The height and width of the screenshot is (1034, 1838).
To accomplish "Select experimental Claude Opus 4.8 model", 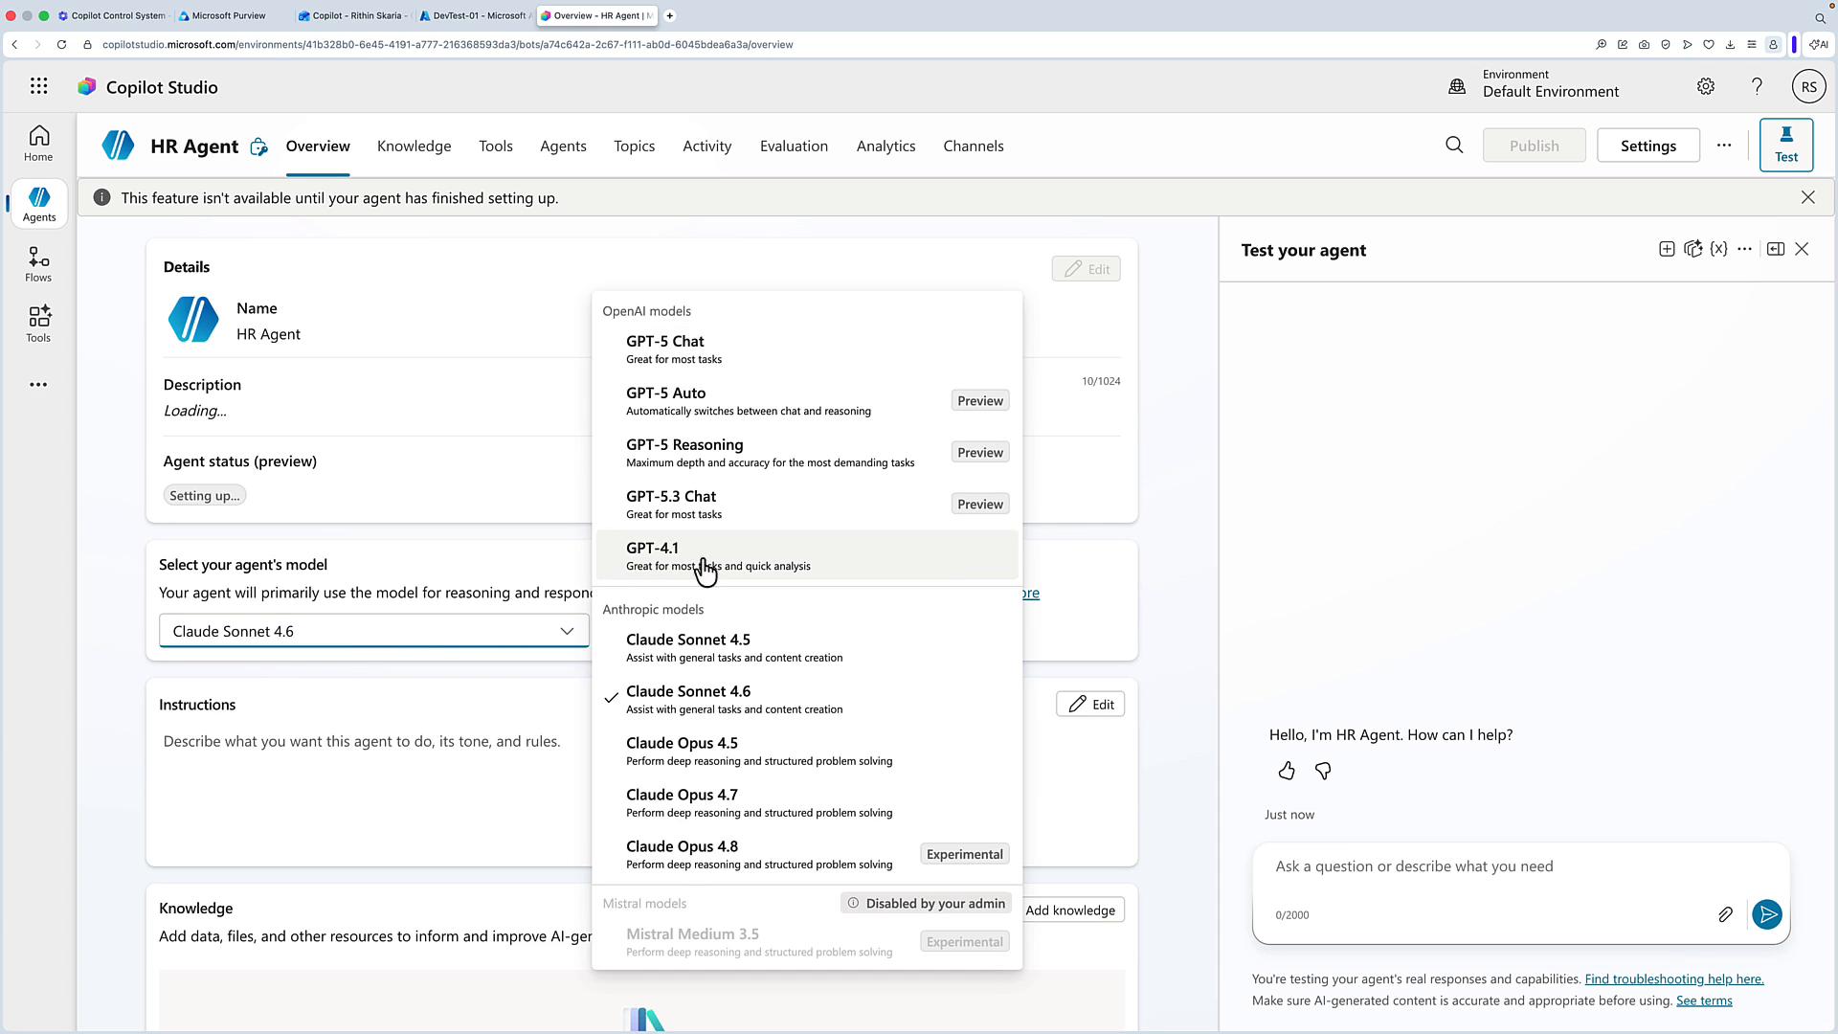I will click(807, 854).
